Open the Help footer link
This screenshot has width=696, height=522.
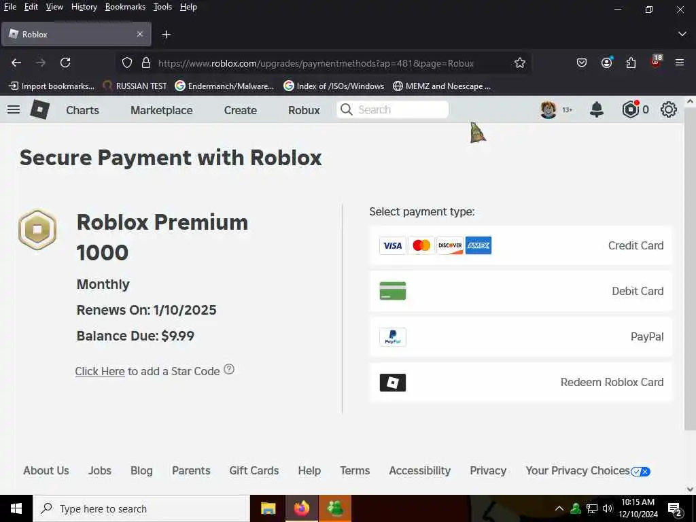pyautogui.click(x=309, y=470)
